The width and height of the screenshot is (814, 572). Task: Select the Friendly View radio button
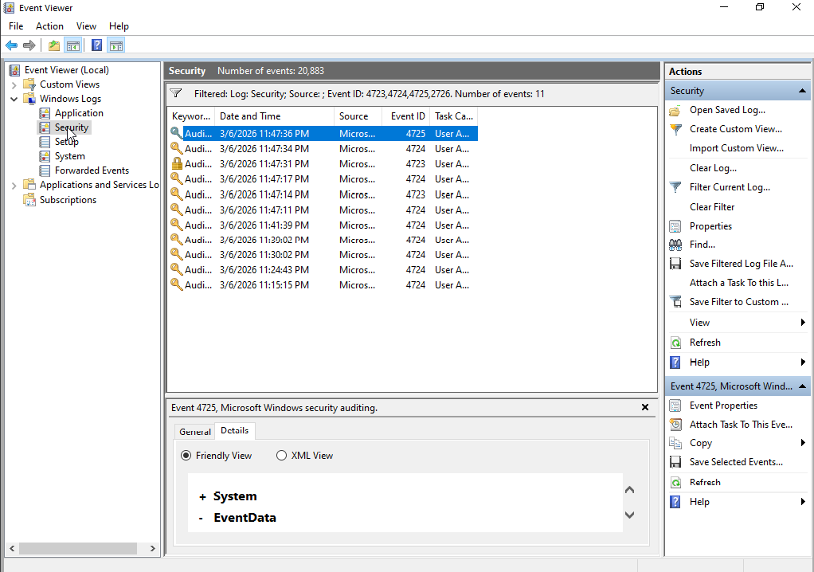[x=186, y=456]
